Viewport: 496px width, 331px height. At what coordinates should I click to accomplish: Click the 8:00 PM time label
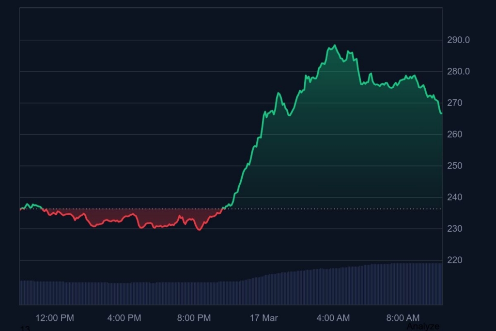194,318
